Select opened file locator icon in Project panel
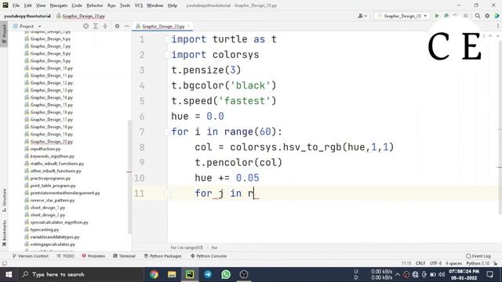The width and height of the screenshot is (502, 282). tap(85, 26)
